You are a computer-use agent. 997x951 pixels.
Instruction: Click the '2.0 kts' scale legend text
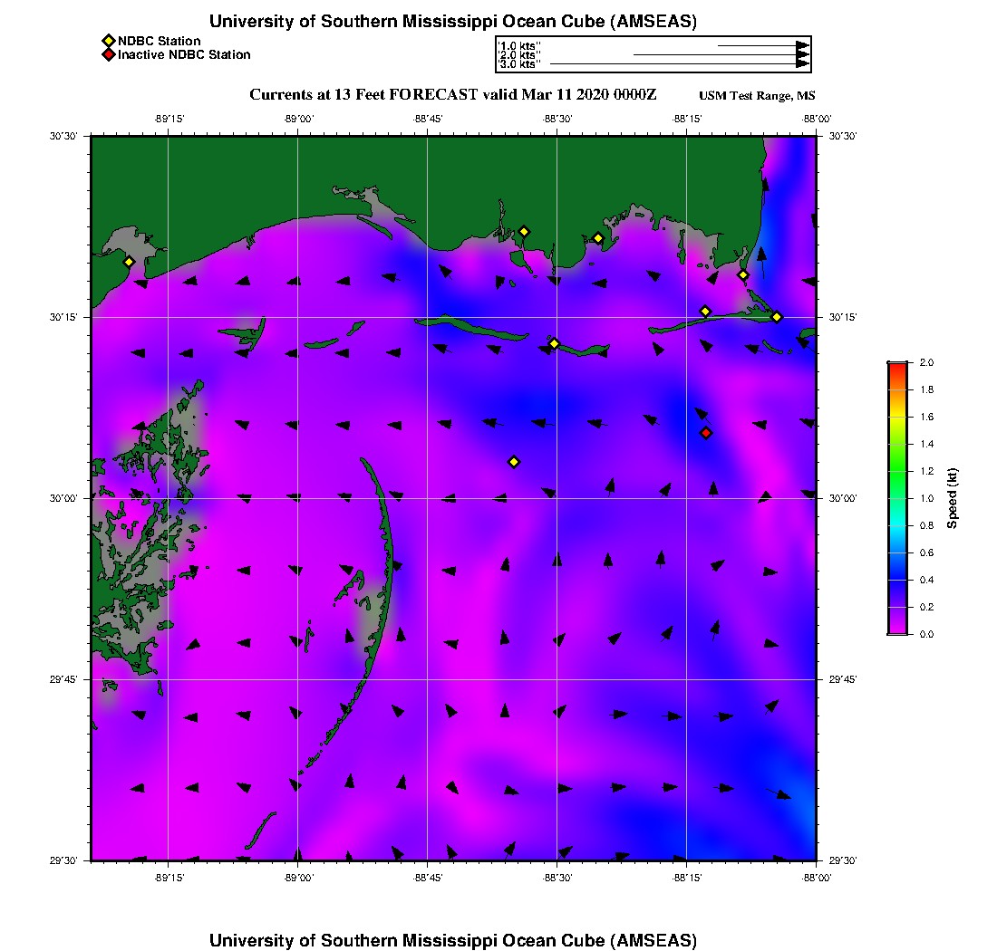518,55
